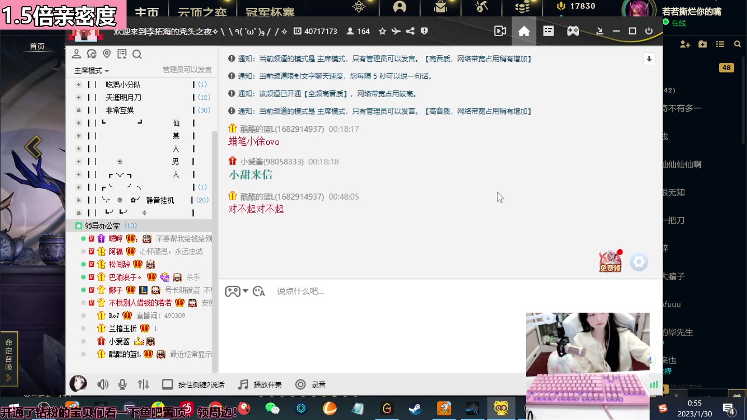Open the game controller dropdown in chat toolbar
The height and width of the screenshot is (420, 747).
[x=237, y=291]
